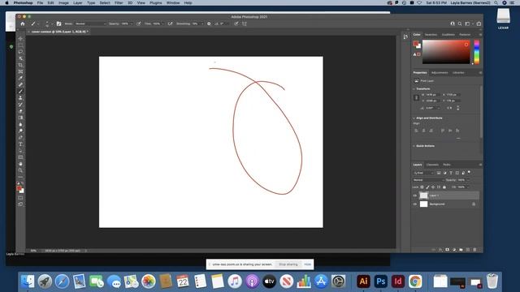Screen dimensions: 520x292
Task: Select the Eraser tool
Action: (x=20, y=111)
